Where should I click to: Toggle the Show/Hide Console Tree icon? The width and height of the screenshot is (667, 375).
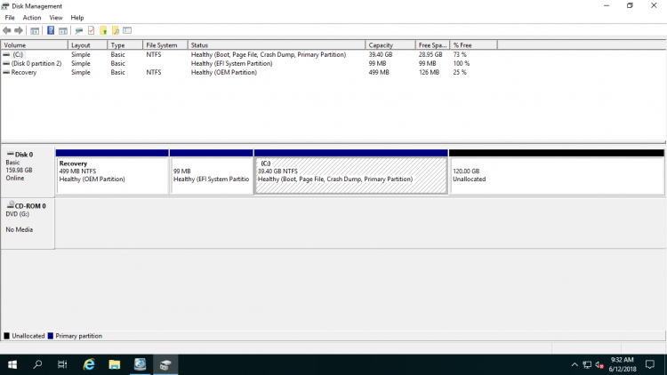tap(35, 30)
